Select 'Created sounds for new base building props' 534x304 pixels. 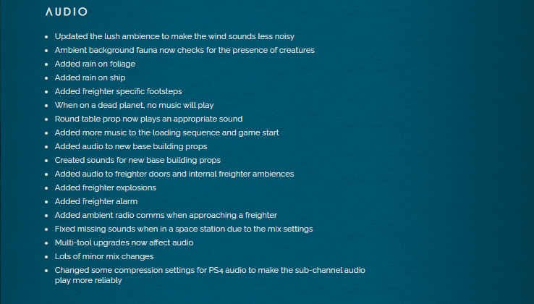(x=137, y=160)
